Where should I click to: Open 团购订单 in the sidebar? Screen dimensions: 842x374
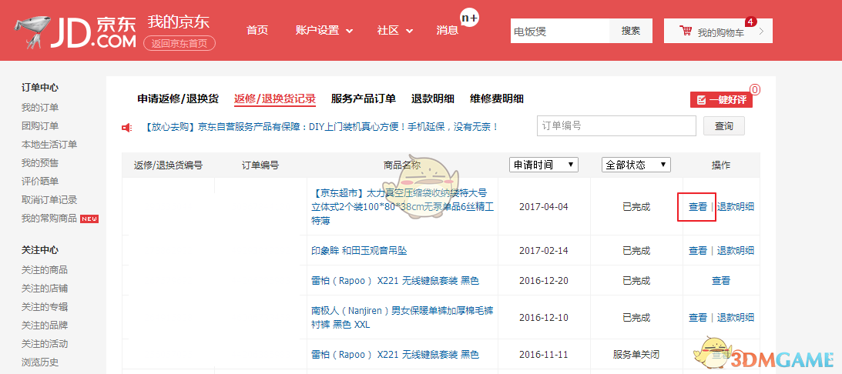pyautogui.click(x=40, y=126)
